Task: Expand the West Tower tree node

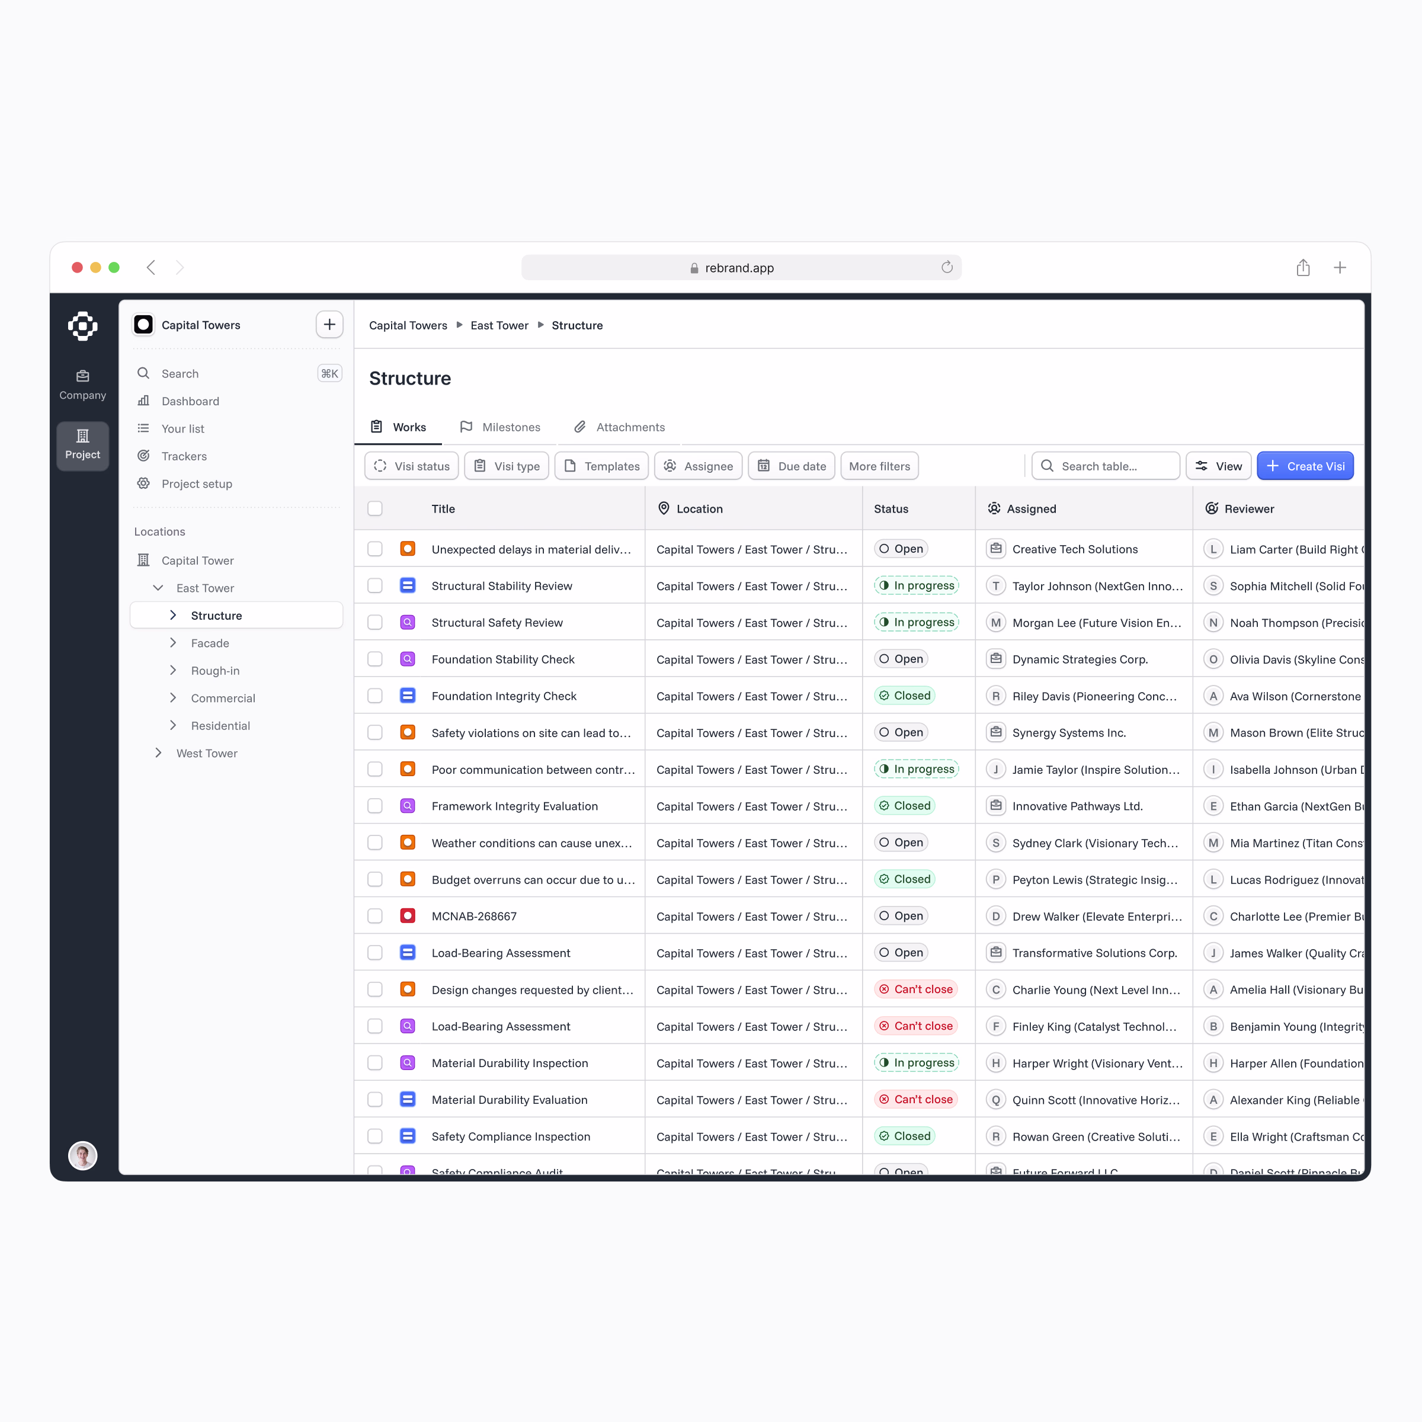Action: pyautogui.click(x=158, y=753)
